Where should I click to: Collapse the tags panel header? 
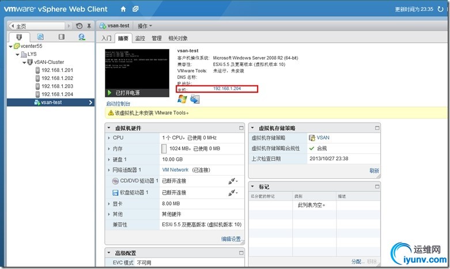click(x=252, y=187)
